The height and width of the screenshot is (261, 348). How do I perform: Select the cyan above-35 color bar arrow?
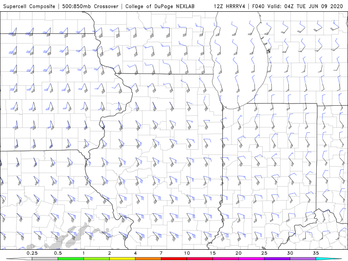tap(328, 259)
